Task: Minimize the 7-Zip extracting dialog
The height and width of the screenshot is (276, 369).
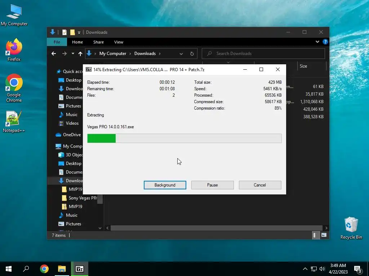Action: (x=245, y=69)
